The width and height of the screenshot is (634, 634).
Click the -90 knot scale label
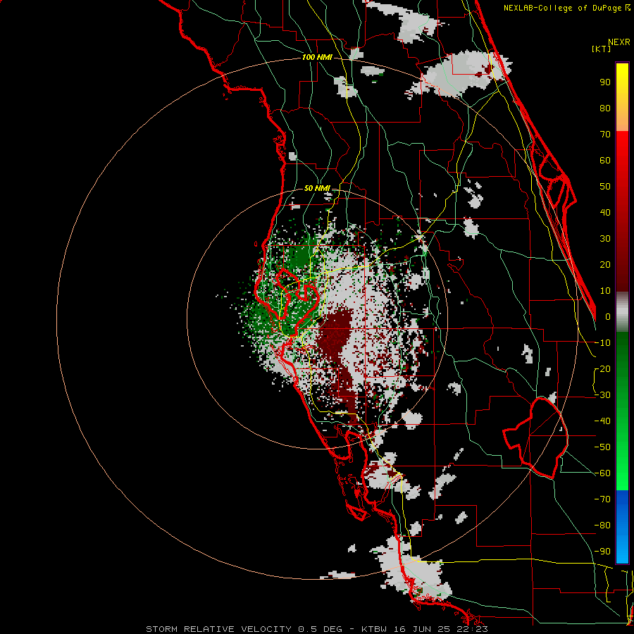(602, 552)
